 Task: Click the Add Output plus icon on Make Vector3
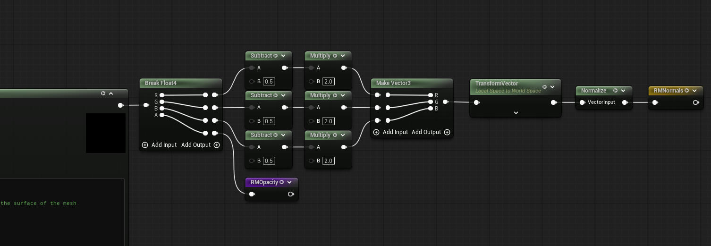[447, 132]
